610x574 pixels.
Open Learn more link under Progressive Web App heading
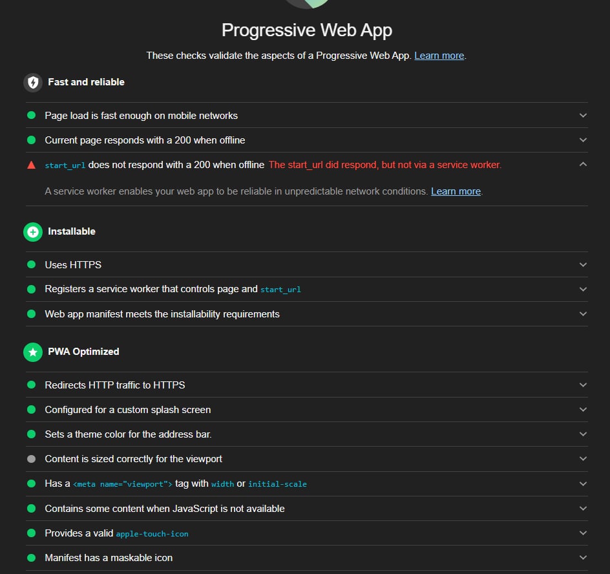coord(439,56)
